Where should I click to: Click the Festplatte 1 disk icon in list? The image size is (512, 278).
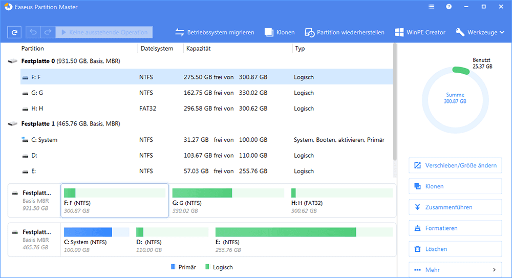point(12,124)
